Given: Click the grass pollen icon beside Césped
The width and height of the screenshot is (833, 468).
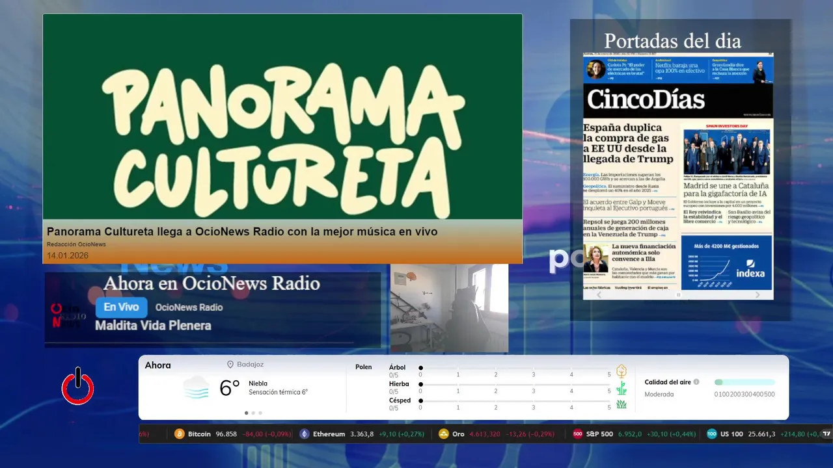Looking at the screenshot, I should click(x=621, y=404).
